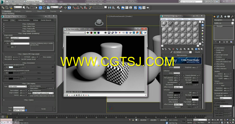Clear image with red X in frame buffer
Viewport: 235px width, 124px height.
click(120, 33)
